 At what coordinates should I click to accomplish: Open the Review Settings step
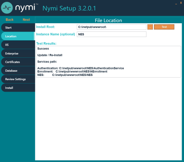click(18, 79)
